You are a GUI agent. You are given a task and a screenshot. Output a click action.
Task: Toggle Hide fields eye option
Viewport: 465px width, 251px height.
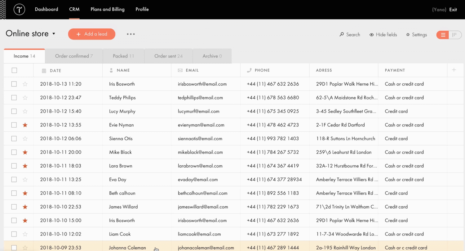click(371, 35)
